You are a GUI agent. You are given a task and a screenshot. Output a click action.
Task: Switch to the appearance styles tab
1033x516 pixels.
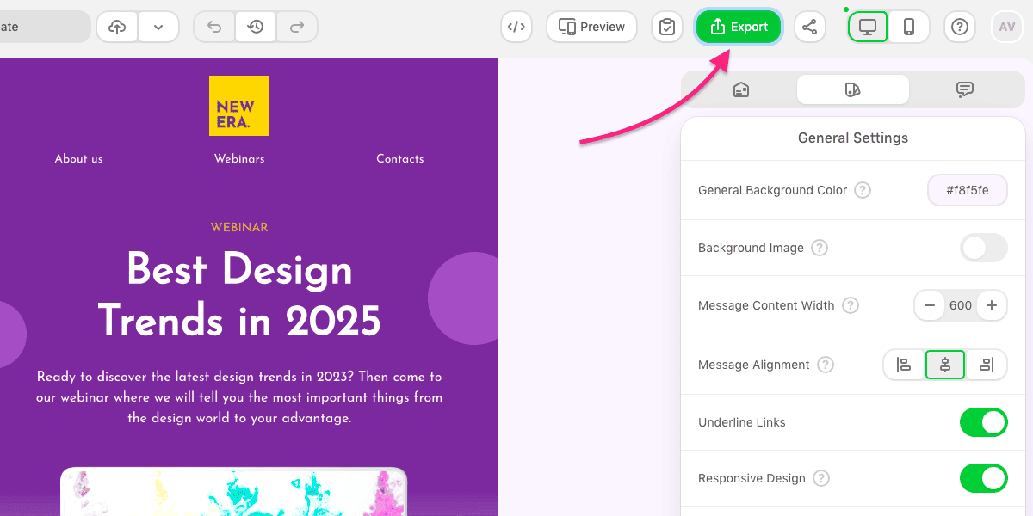852,89
